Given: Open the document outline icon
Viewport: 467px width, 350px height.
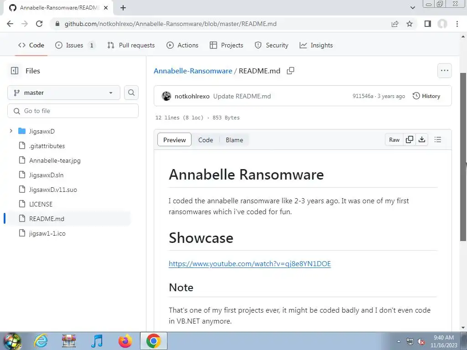Looking at the screenshot, I should (x=437, y=139).
